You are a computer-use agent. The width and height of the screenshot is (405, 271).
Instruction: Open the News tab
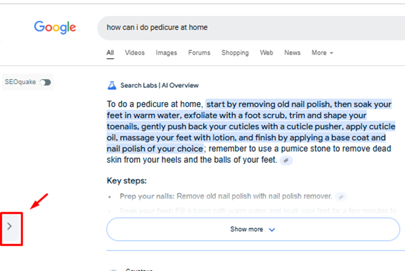pos(292,52)
